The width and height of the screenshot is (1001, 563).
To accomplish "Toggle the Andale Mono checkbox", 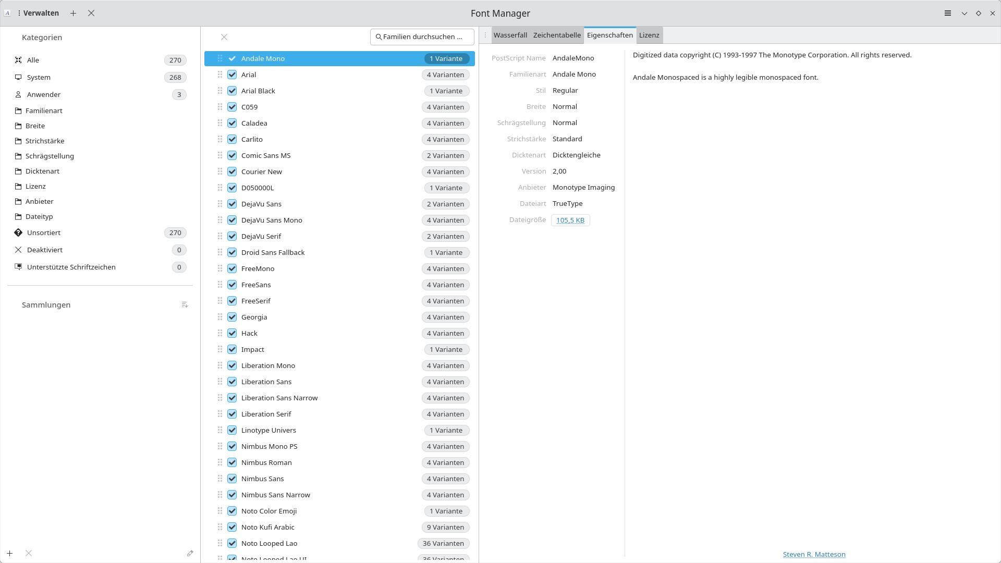I will point(232,58).
